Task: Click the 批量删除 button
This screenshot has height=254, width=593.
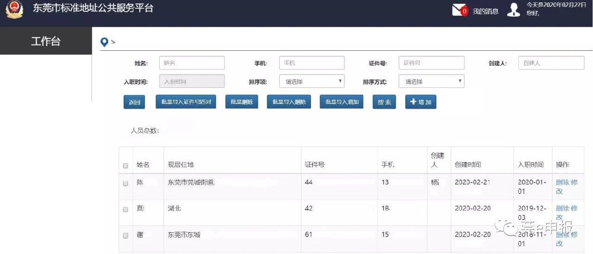Action: click(x=242, y=102)
